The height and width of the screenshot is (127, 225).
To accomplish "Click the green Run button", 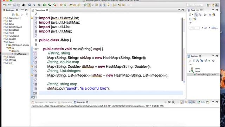I will (x=44, y=5).
